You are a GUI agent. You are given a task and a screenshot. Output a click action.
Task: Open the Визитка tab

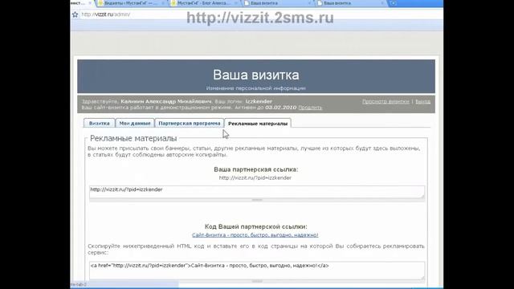point(100,123)
